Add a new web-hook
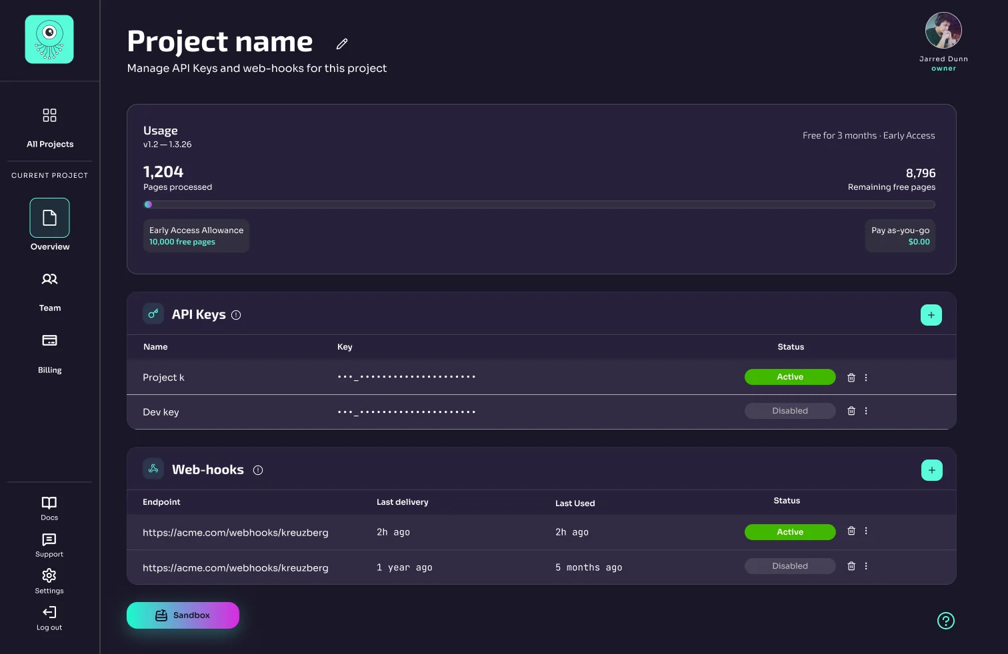This screenshot has width=1008, height=654. coord(932,470)
